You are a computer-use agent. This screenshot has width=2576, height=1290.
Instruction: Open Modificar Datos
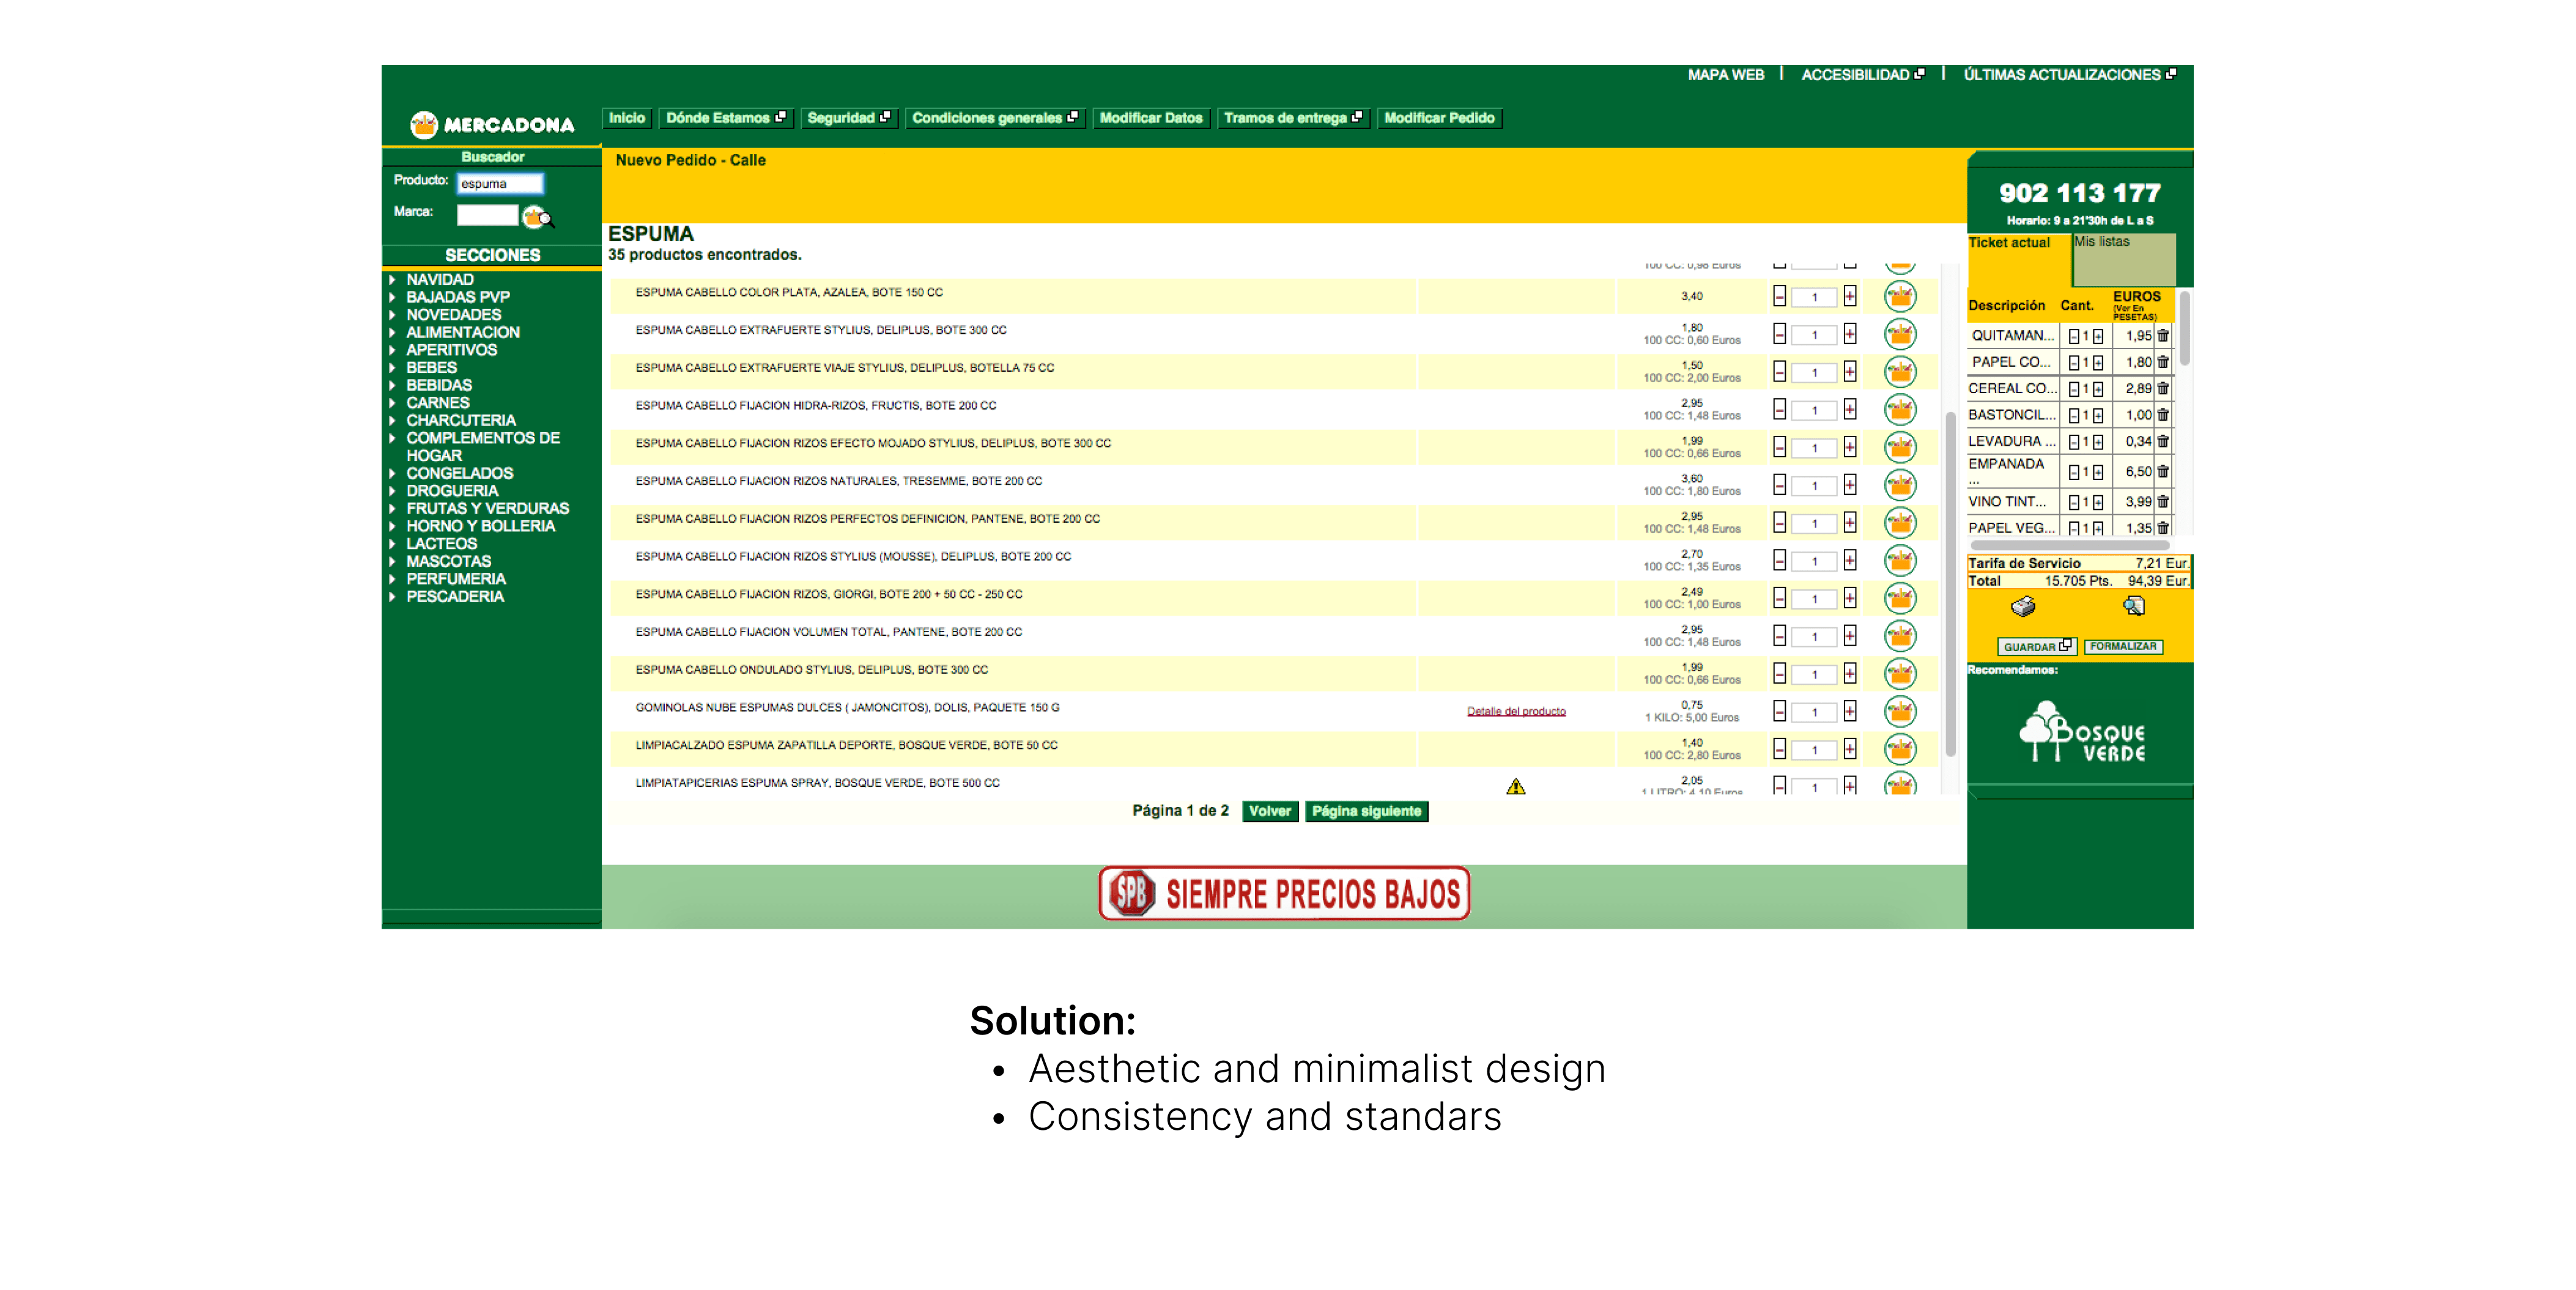(1151, 118)
